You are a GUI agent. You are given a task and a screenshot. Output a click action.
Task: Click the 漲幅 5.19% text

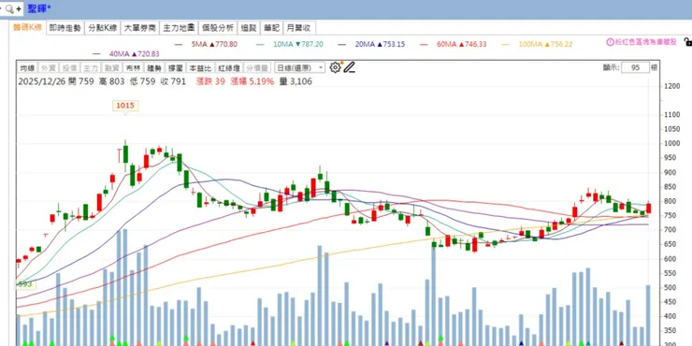252,81
